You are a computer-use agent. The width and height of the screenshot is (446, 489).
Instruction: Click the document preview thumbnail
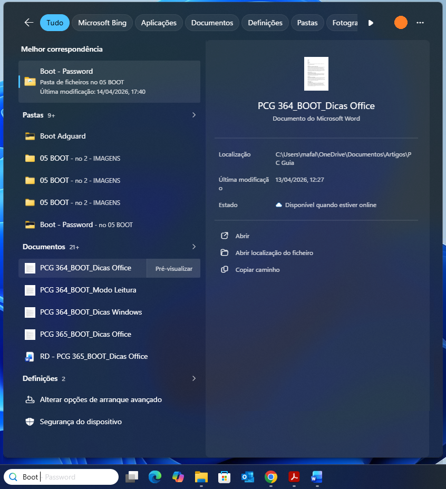(x=316, y=74)
